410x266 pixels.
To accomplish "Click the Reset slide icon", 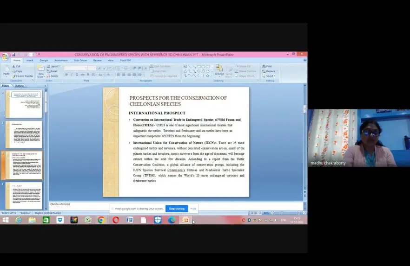I will point(54,71).
